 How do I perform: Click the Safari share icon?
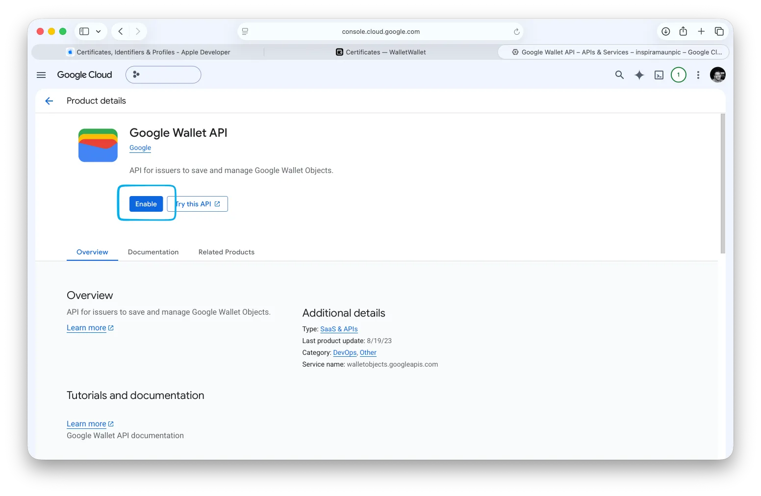click(x=683, y=31)
